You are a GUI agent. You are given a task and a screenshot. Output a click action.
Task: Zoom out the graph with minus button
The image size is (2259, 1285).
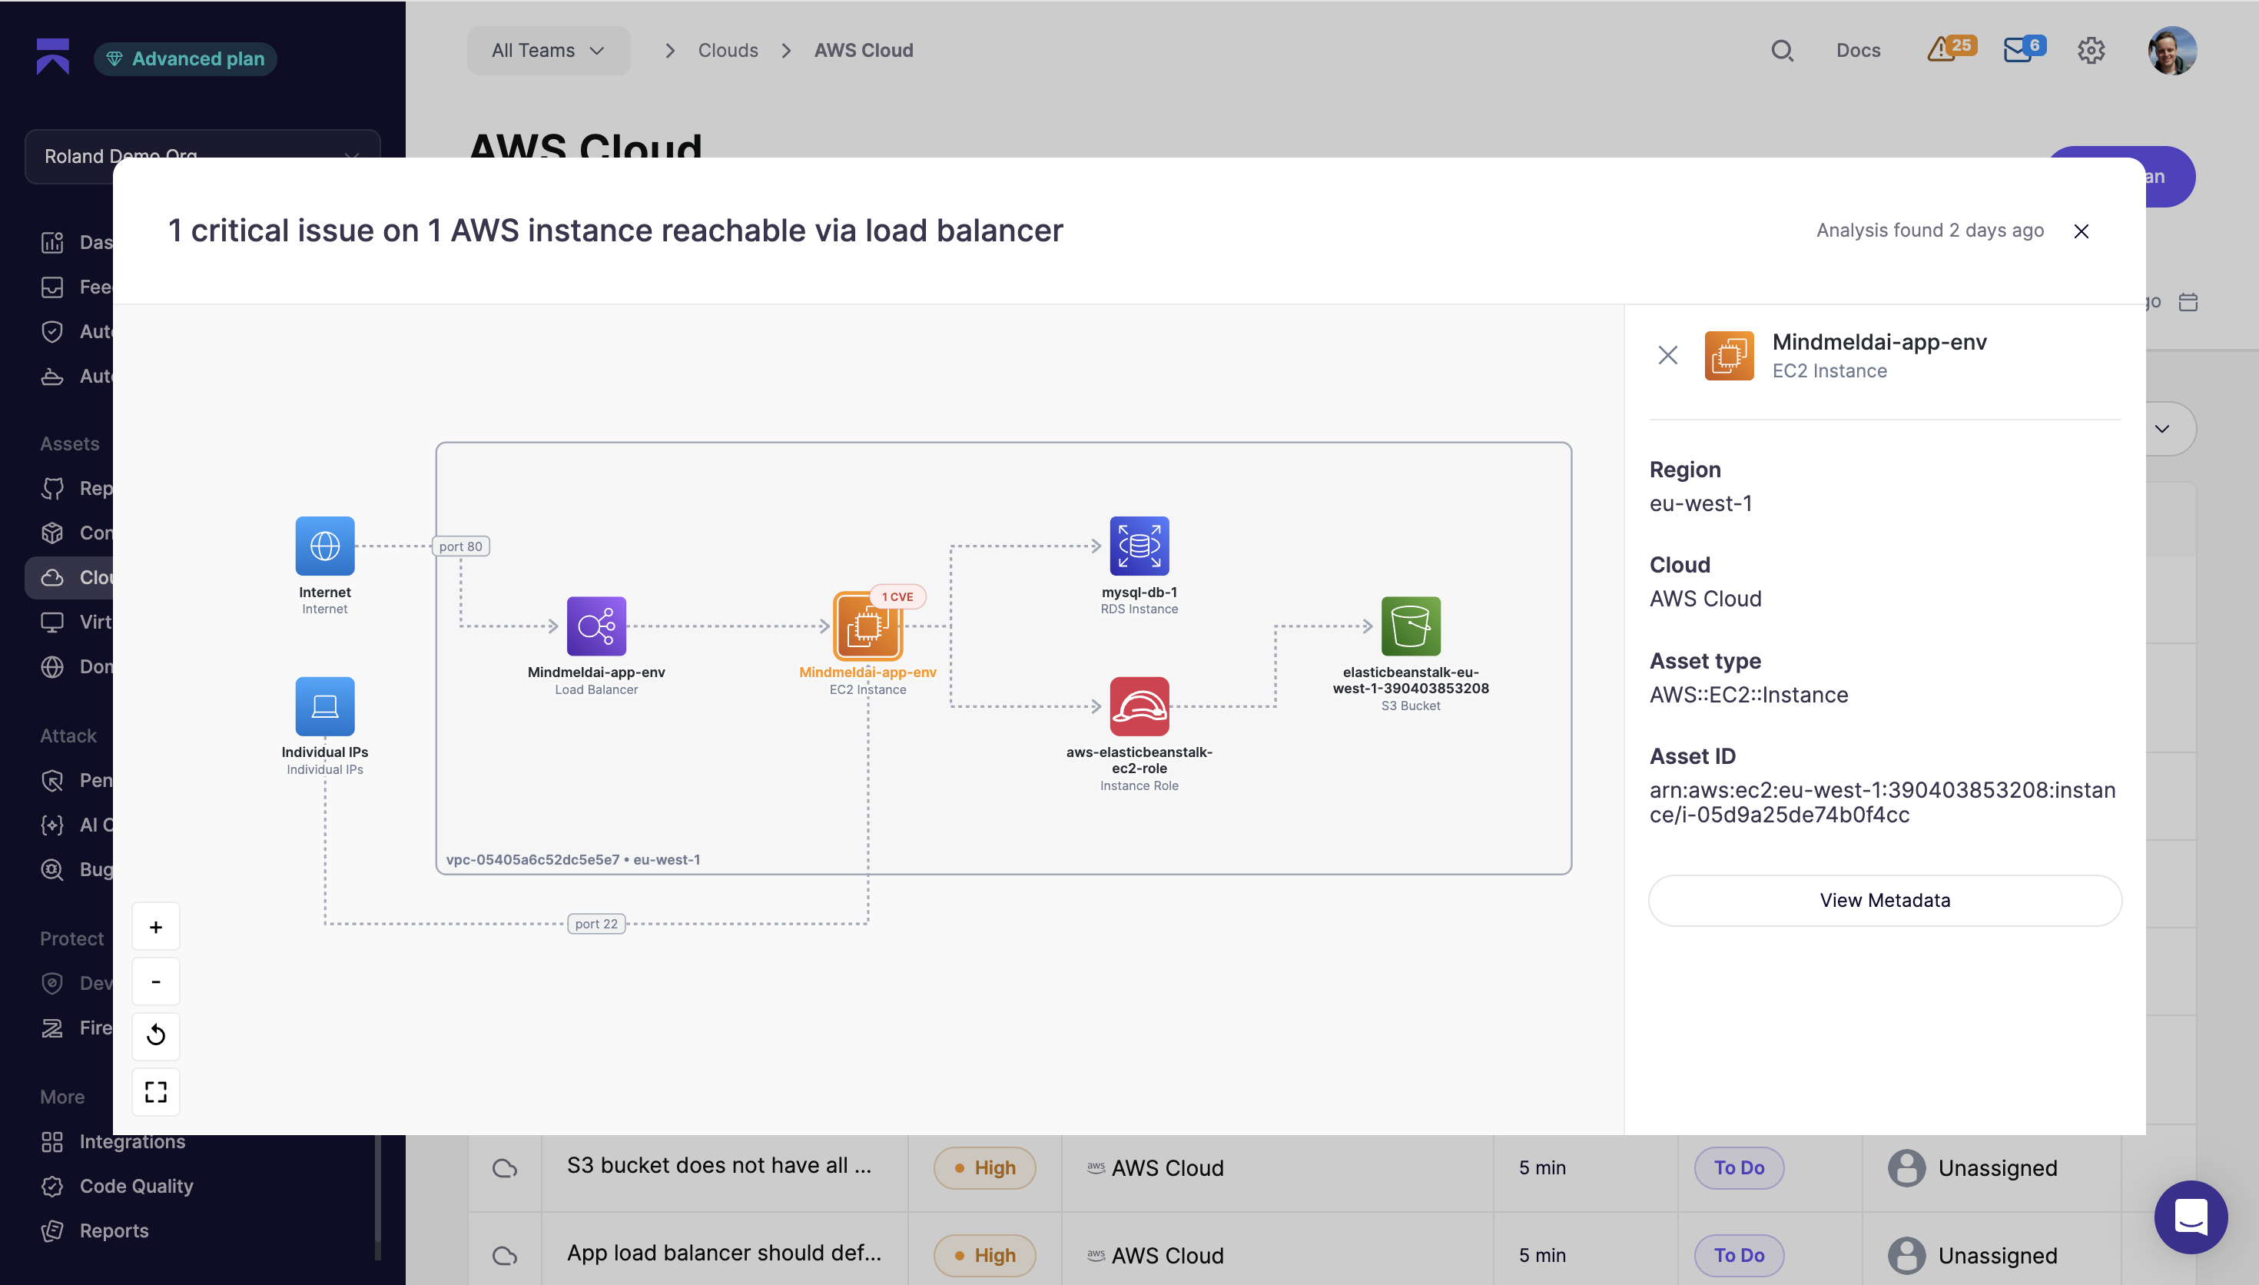[156, 981]
